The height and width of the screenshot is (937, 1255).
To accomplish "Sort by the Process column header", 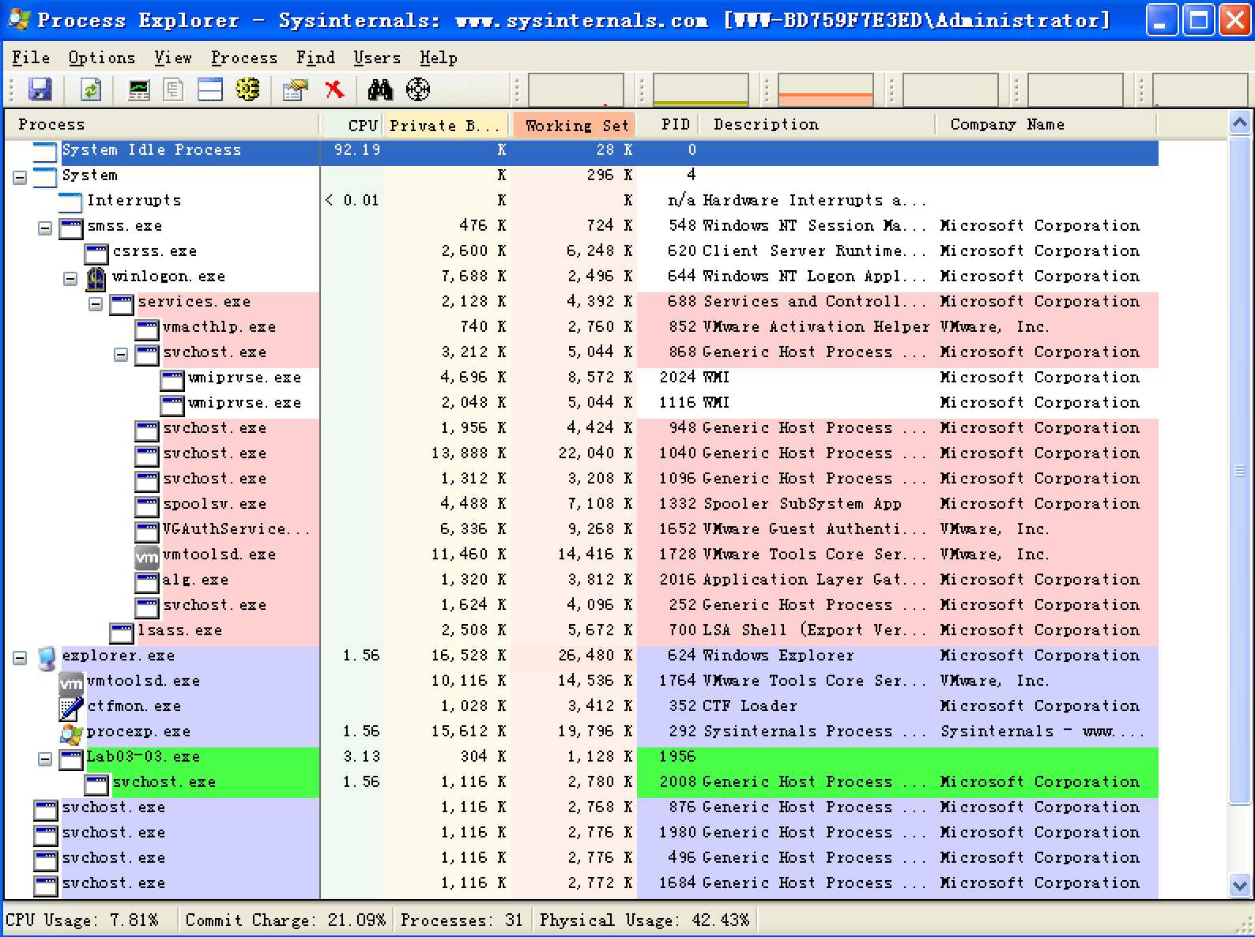I will click(x=161, y=125).
